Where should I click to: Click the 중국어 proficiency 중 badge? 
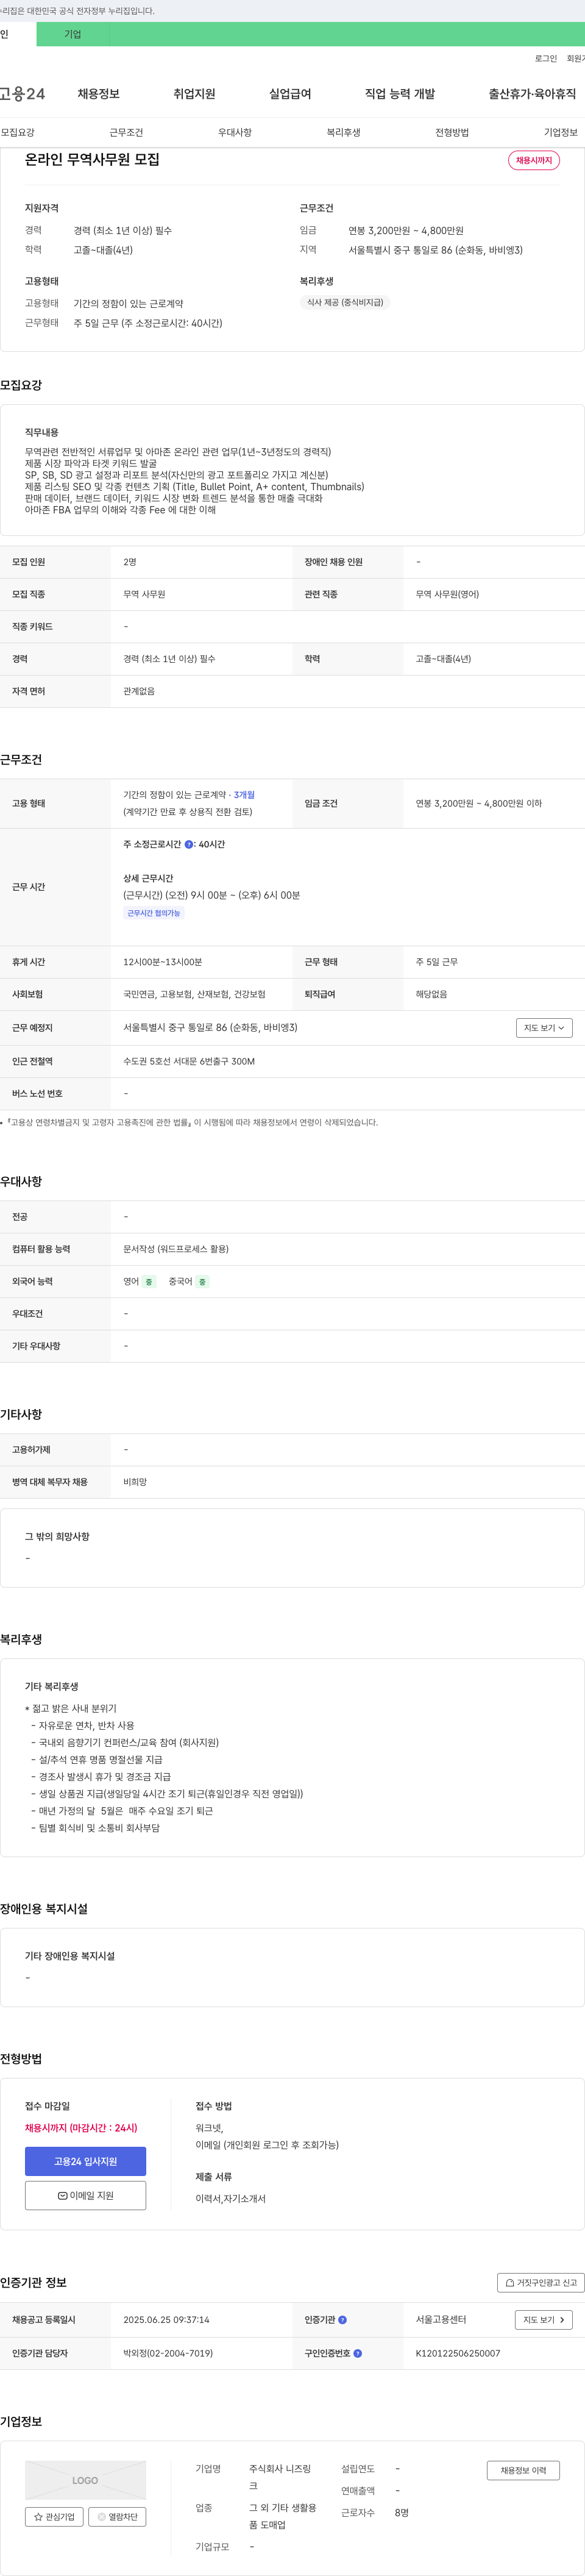202,1281
